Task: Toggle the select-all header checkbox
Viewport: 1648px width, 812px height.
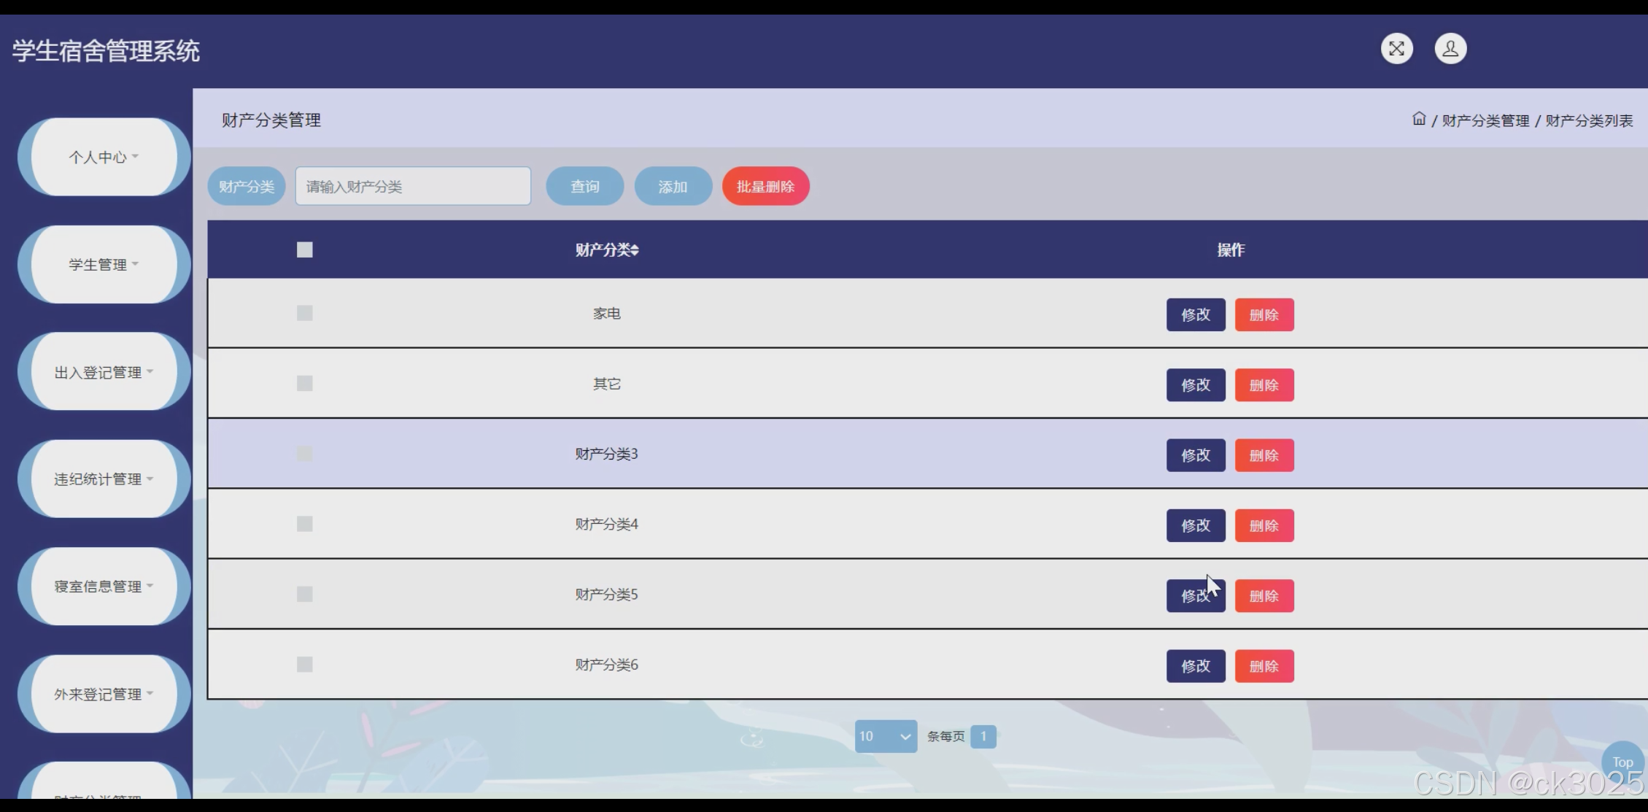Action: [x=305, y=250]
